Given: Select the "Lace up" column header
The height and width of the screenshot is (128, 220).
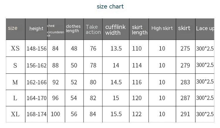Looking at the screenshot, I should (x=205, y=28).
